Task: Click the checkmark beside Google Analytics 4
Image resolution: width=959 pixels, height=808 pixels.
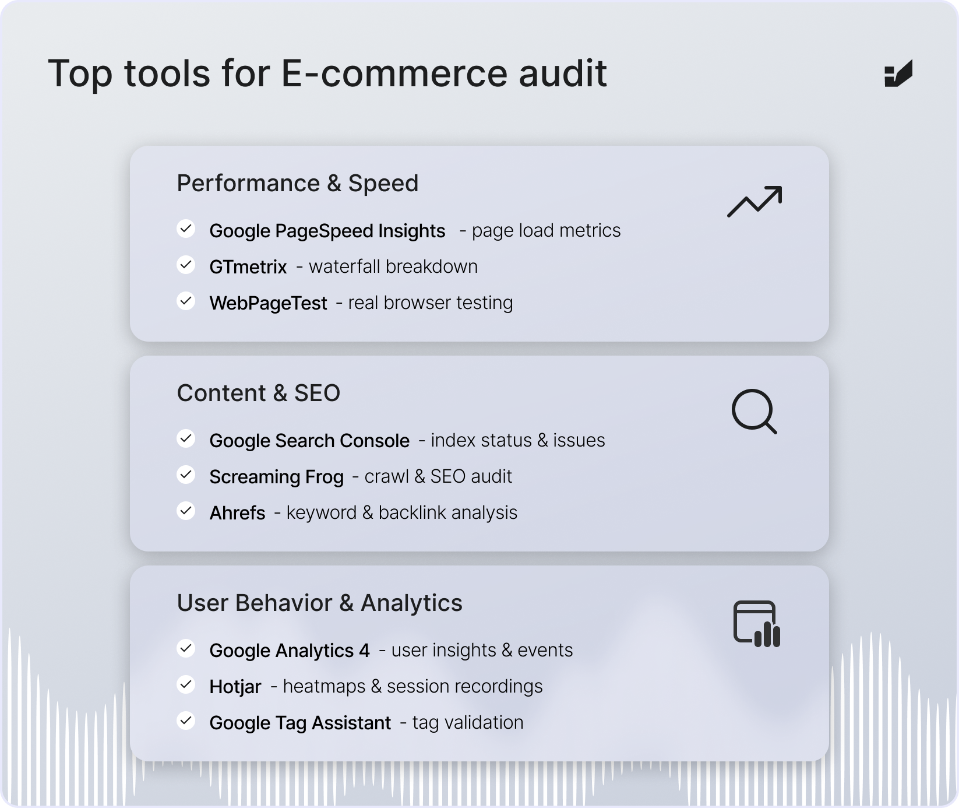Action: pos(186,649)
